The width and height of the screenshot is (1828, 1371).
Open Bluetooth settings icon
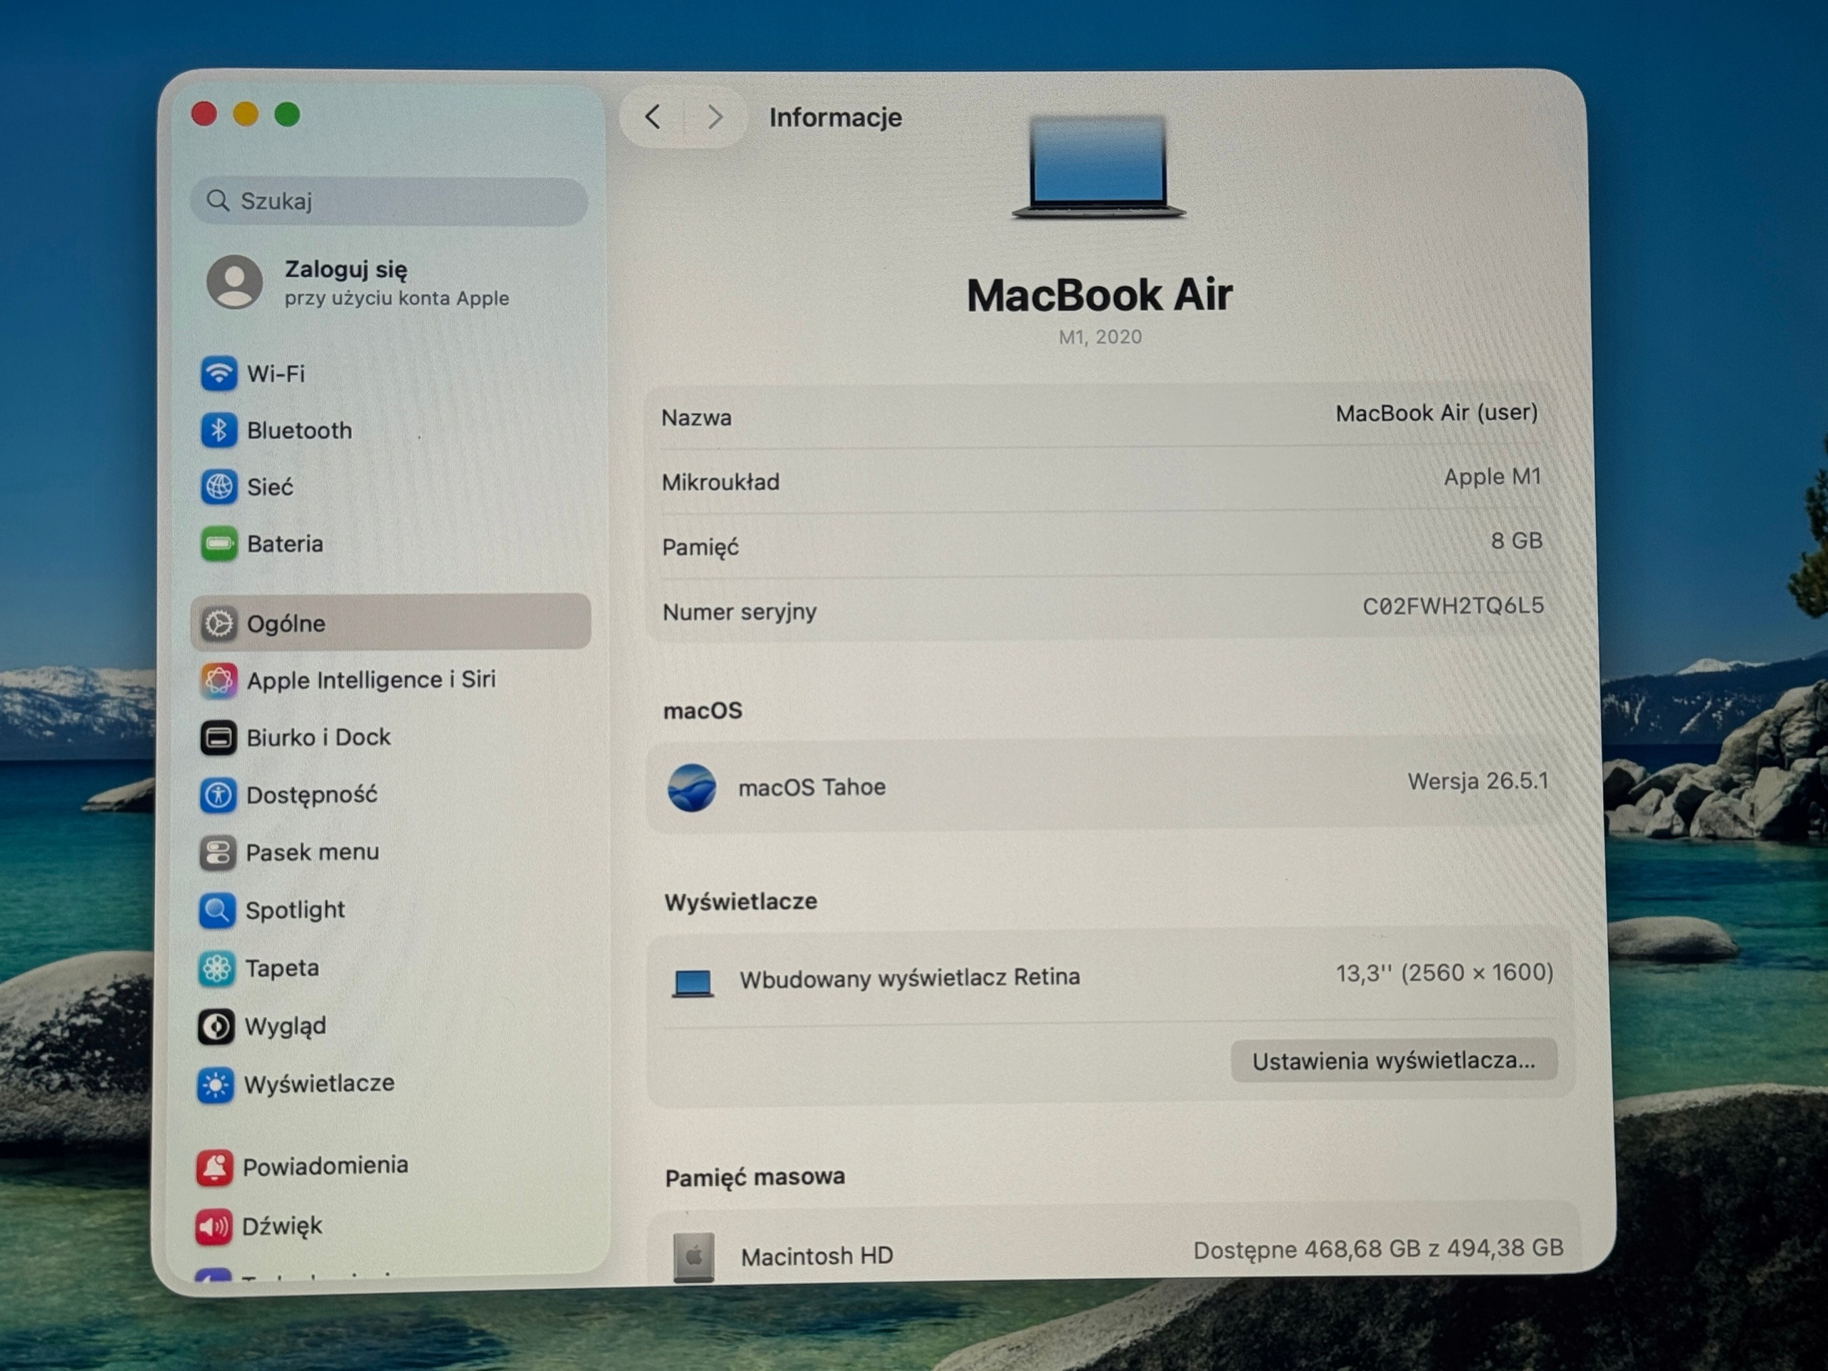[x=219, y=430]
